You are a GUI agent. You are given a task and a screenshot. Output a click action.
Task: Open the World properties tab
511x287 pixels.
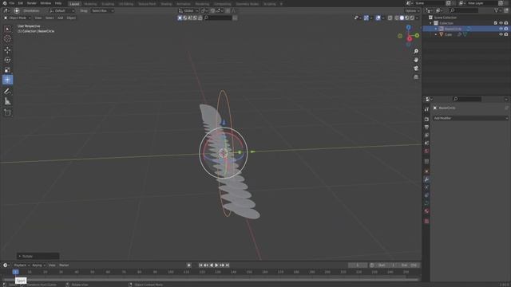(426, 151)
